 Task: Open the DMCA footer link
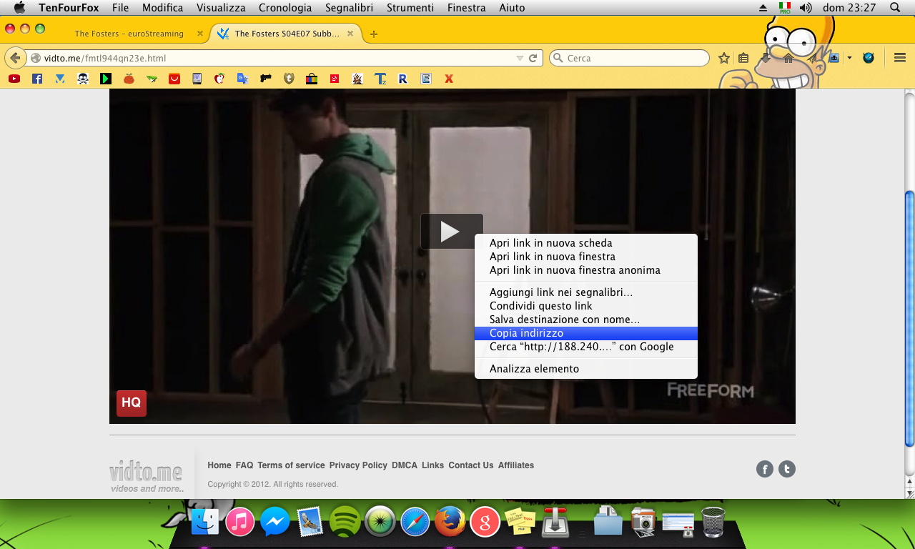tap(405, 465)
